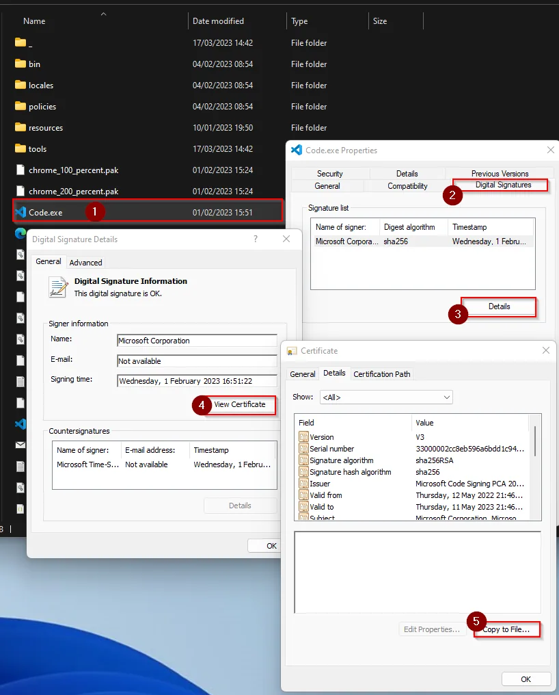Close the Digital Signature Details dialog

click(286, 239)
